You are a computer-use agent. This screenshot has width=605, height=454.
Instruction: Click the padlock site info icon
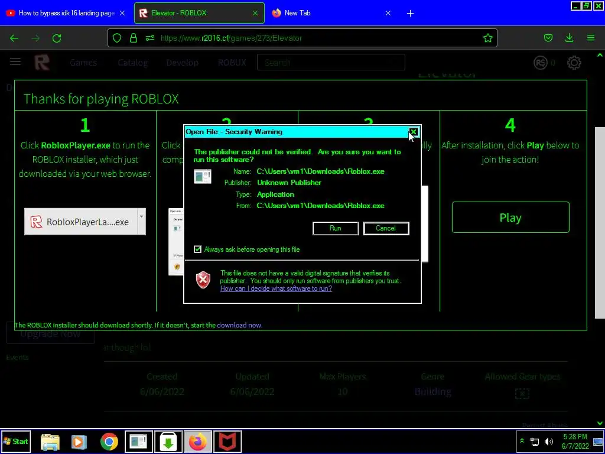tap(134, 38)
